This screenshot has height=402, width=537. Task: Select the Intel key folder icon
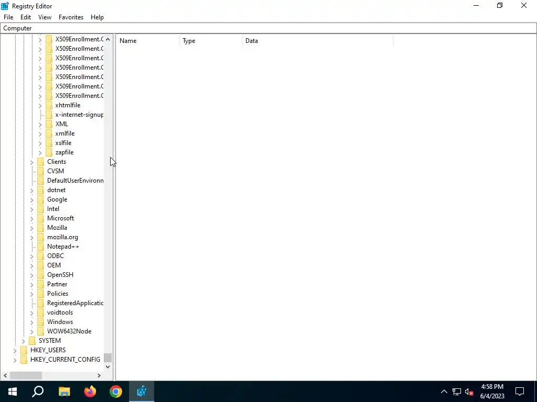point(41,209)
